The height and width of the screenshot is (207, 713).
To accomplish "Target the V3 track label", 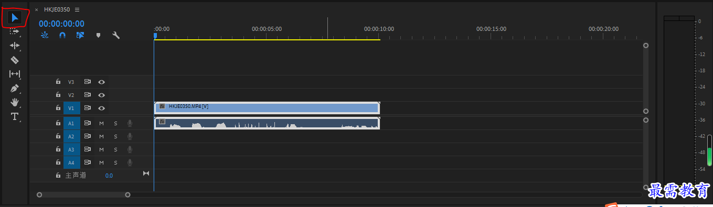I will (x=71, y=82).
